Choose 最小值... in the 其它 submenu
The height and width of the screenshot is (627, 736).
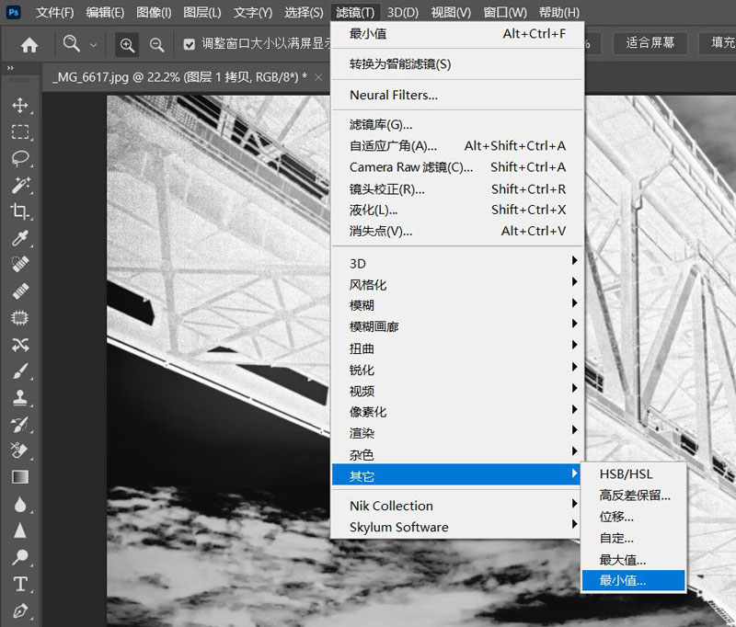click(x=633, y=580)
